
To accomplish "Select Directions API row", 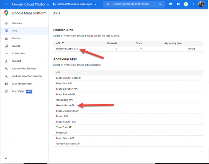I will click(128, 83).
